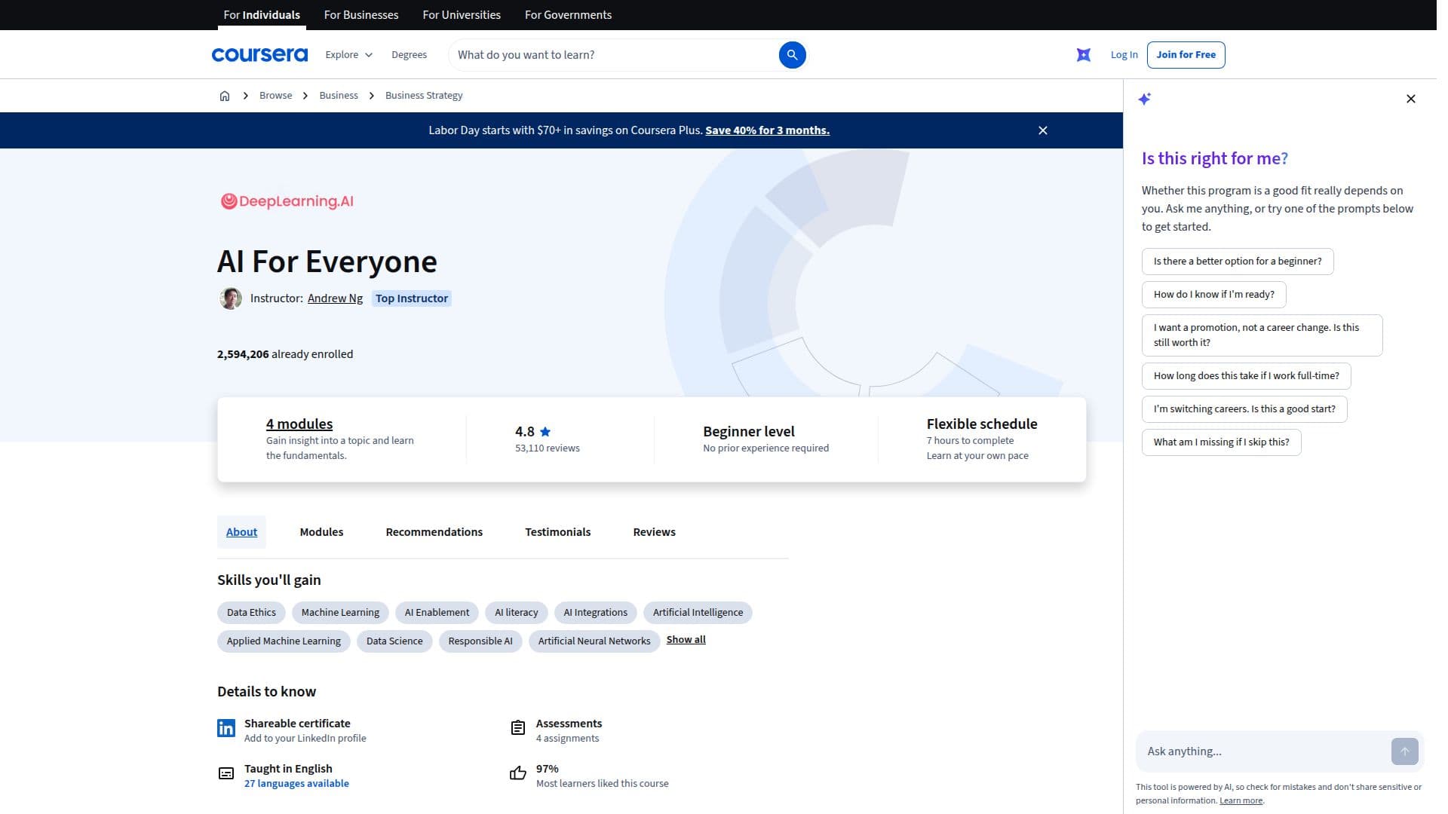Open the Recommendations tab
The height and width of the screenshot is (814, 1448).
[434, 532]
